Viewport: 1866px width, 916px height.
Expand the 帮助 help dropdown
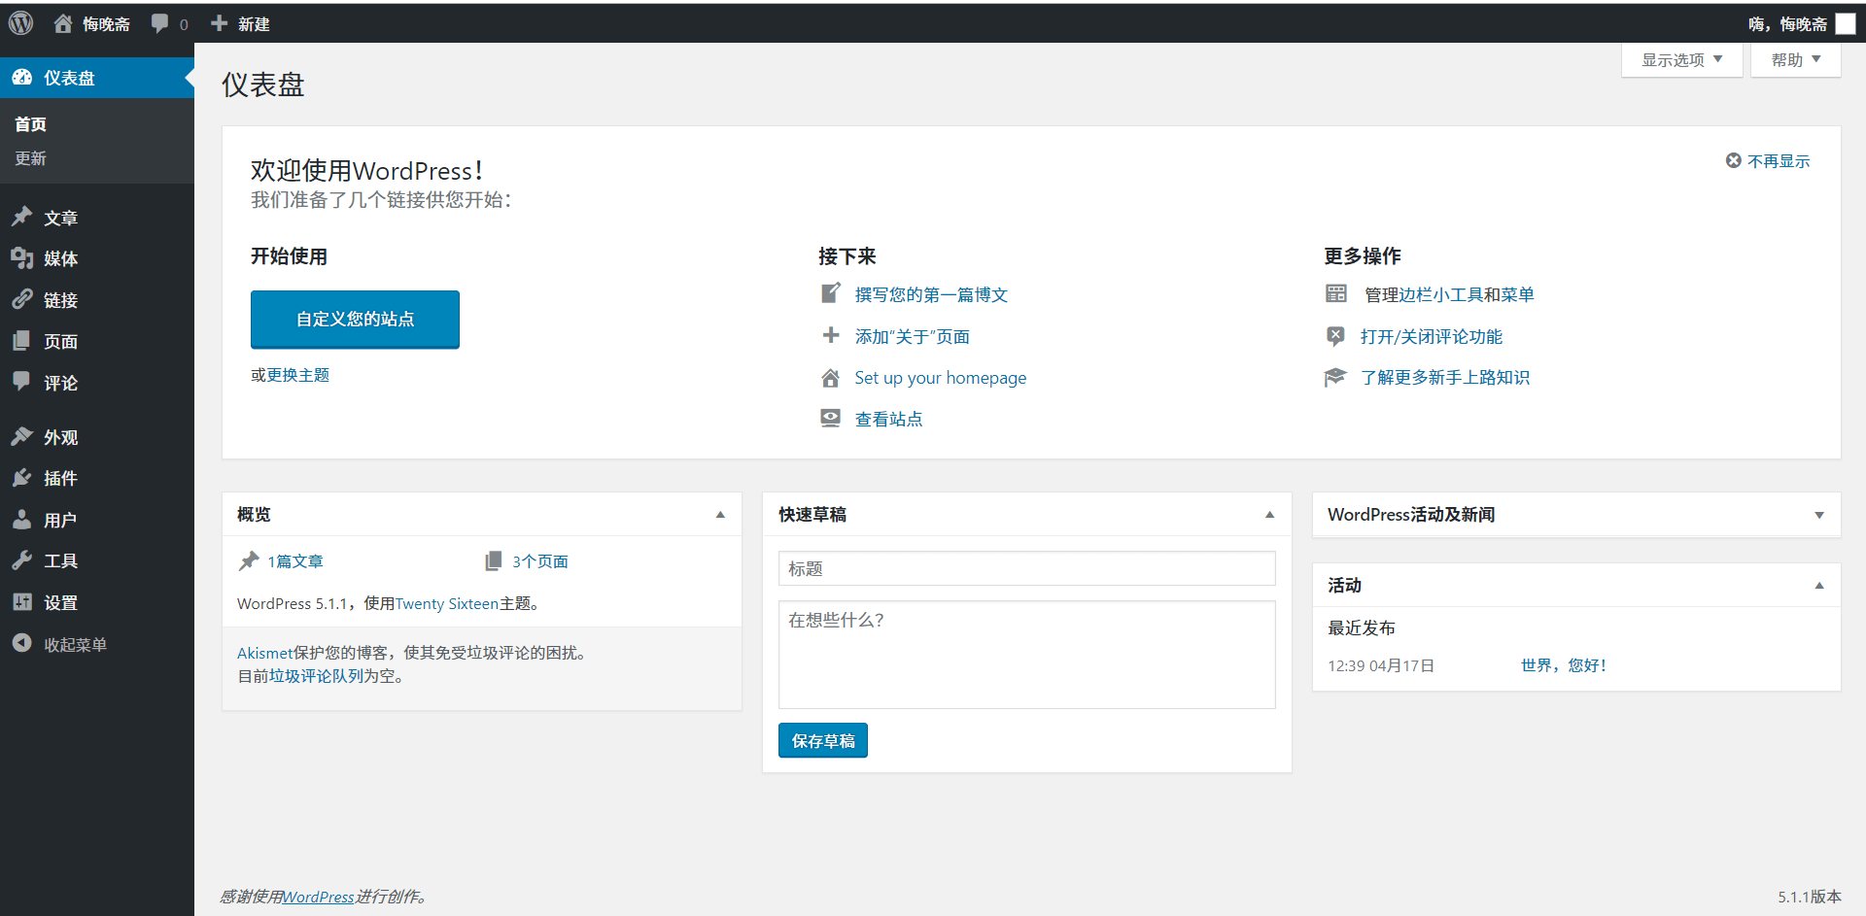click(1796, 60)
